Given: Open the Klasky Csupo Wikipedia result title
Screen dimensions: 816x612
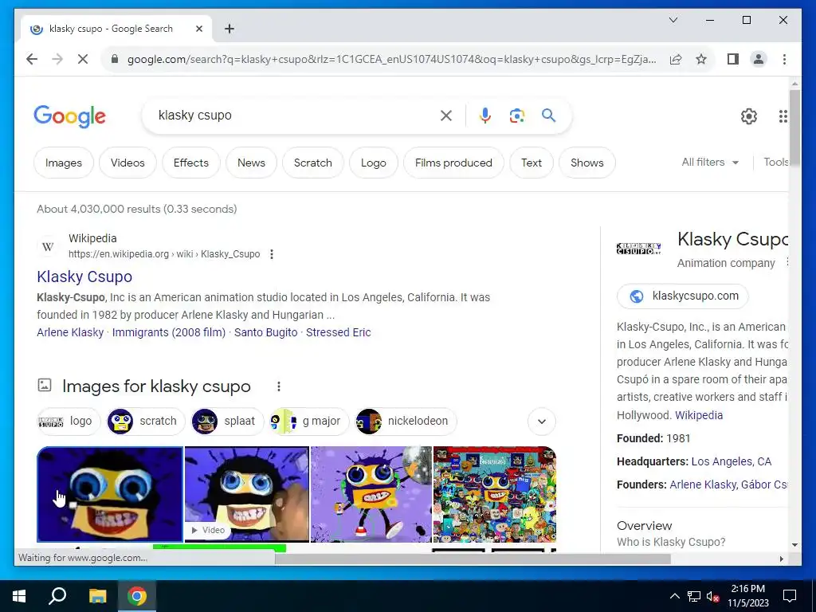Looking at the screenshot, I should click(x=84, y=277).
